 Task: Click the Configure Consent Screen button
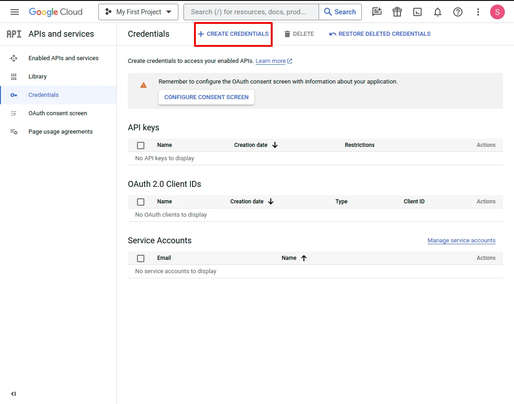206,97
